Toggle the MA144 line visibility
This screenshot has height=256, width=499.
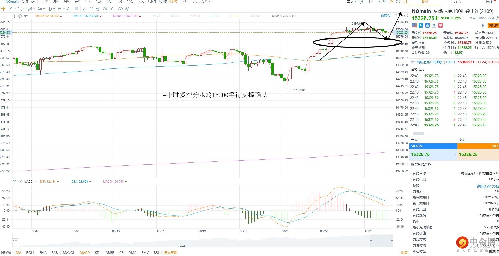[x=87, y=16]
